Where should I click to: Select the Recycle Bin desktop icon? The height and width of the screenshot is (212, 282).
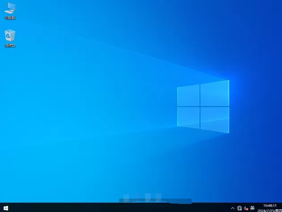click(x=10, y=38)
